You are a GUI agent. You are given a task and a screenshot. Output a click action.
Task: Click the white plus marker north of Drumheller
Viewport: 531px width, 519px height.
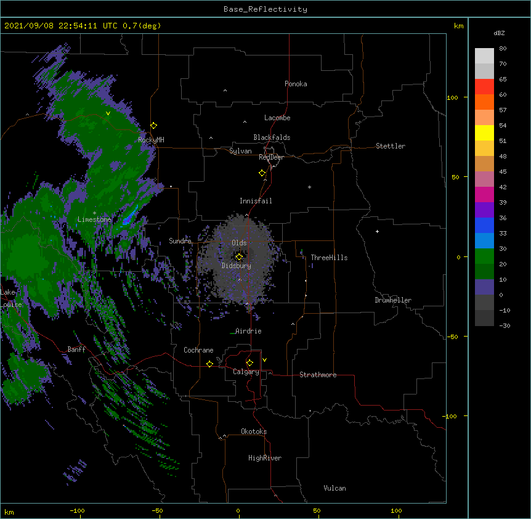[x=377, y=231]
